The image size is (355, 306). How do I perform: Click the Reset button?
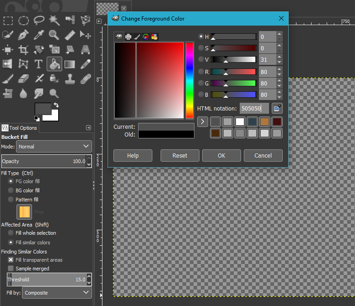pos(180,155)
